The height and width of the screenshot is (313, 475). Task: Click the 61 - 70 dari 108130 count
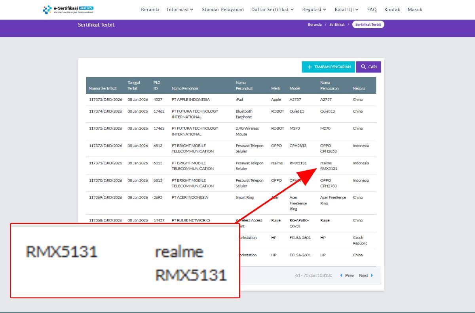(314, 275)
